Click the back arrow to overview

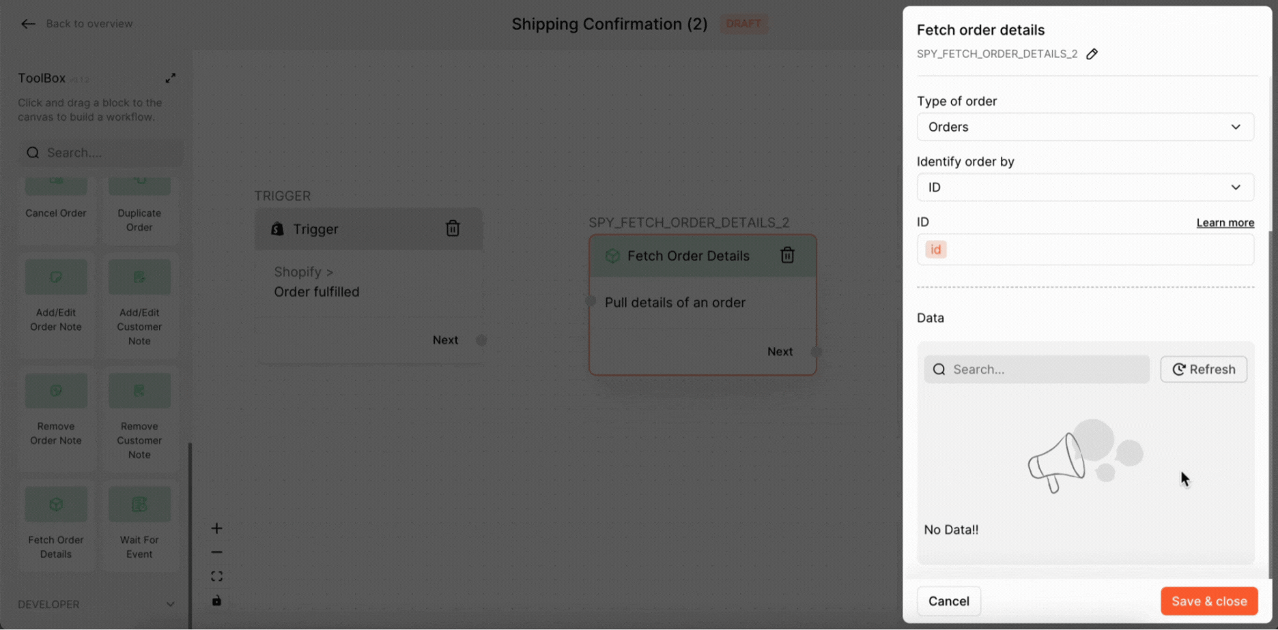[x=28, y=24]
